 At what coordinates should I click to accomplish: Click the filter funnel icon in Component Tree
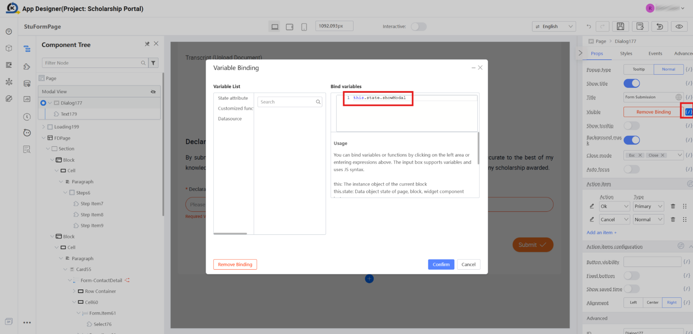pyautogui.click(x=153, y=63)
